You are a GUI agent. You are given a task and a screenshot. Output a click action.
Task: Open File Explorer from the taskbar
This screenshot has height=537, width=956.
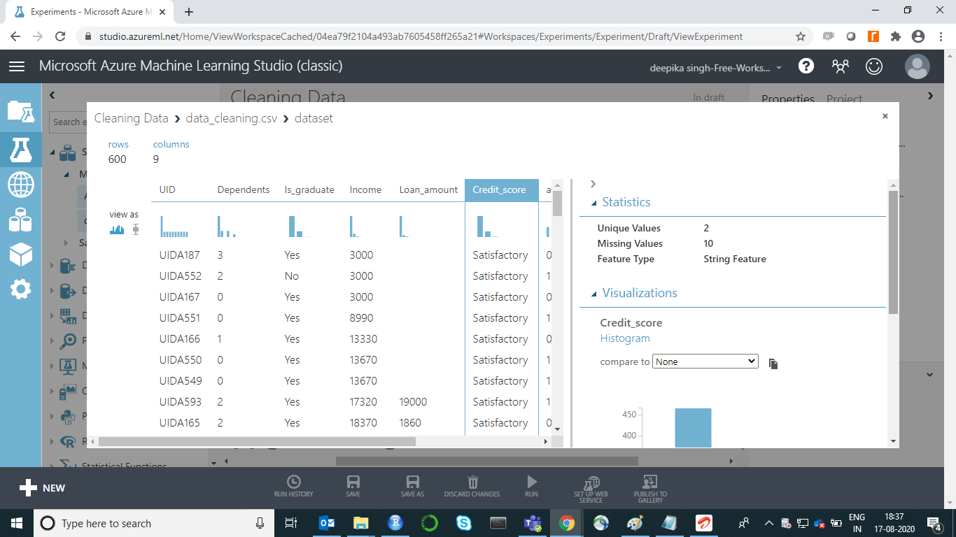[360, 523]
